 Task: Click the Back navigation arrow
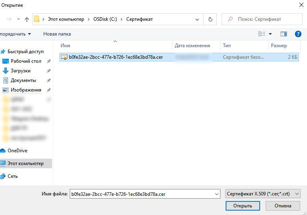9,19
